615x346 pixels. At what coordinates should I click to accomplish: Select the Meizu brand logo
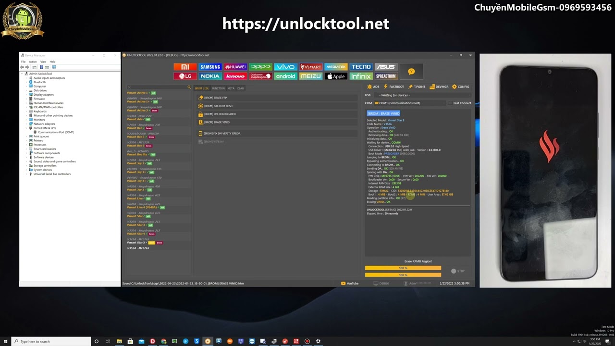(310, 76)
